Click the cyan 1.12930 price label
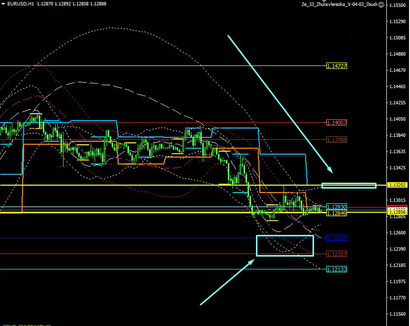This screenshot has width=410, height=326. [337, 207]
